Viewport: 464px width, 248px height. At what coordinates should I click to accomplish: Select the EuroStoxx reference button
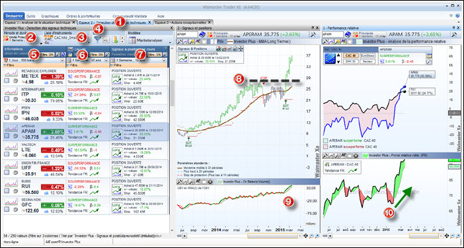[x=367, y=55]
